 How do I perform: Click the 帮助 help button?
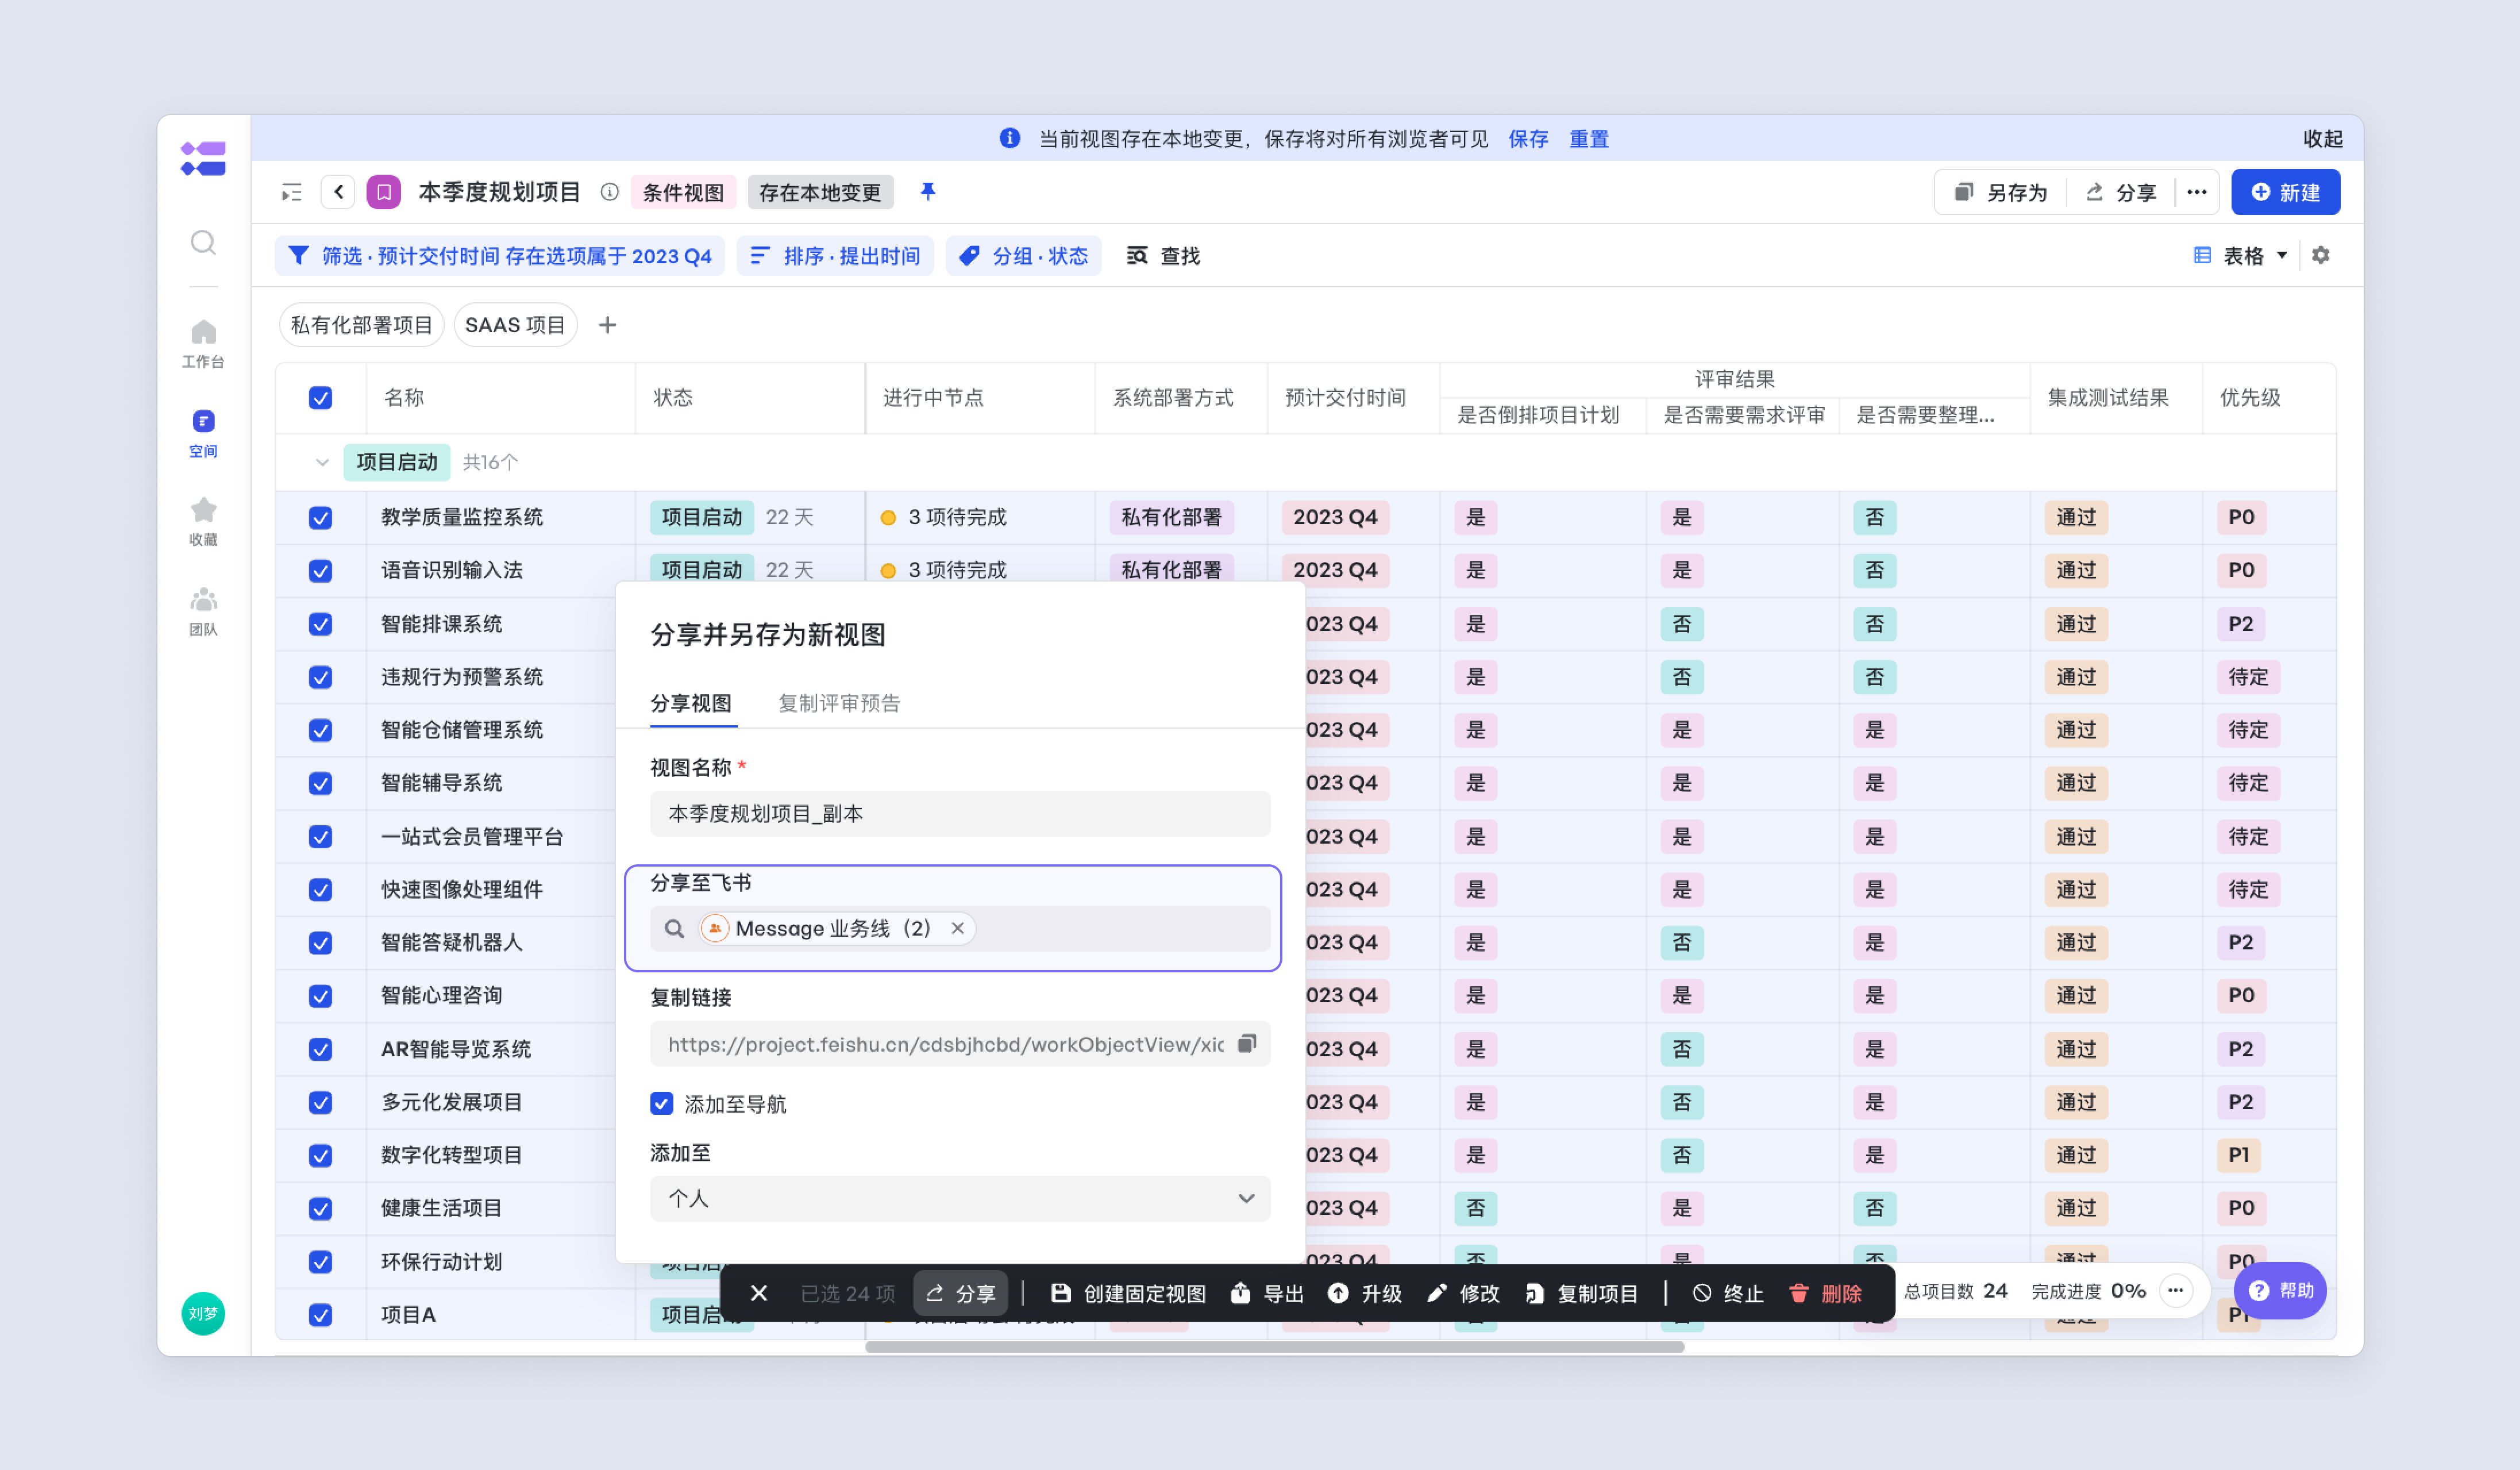(x=2280, y=1290)
